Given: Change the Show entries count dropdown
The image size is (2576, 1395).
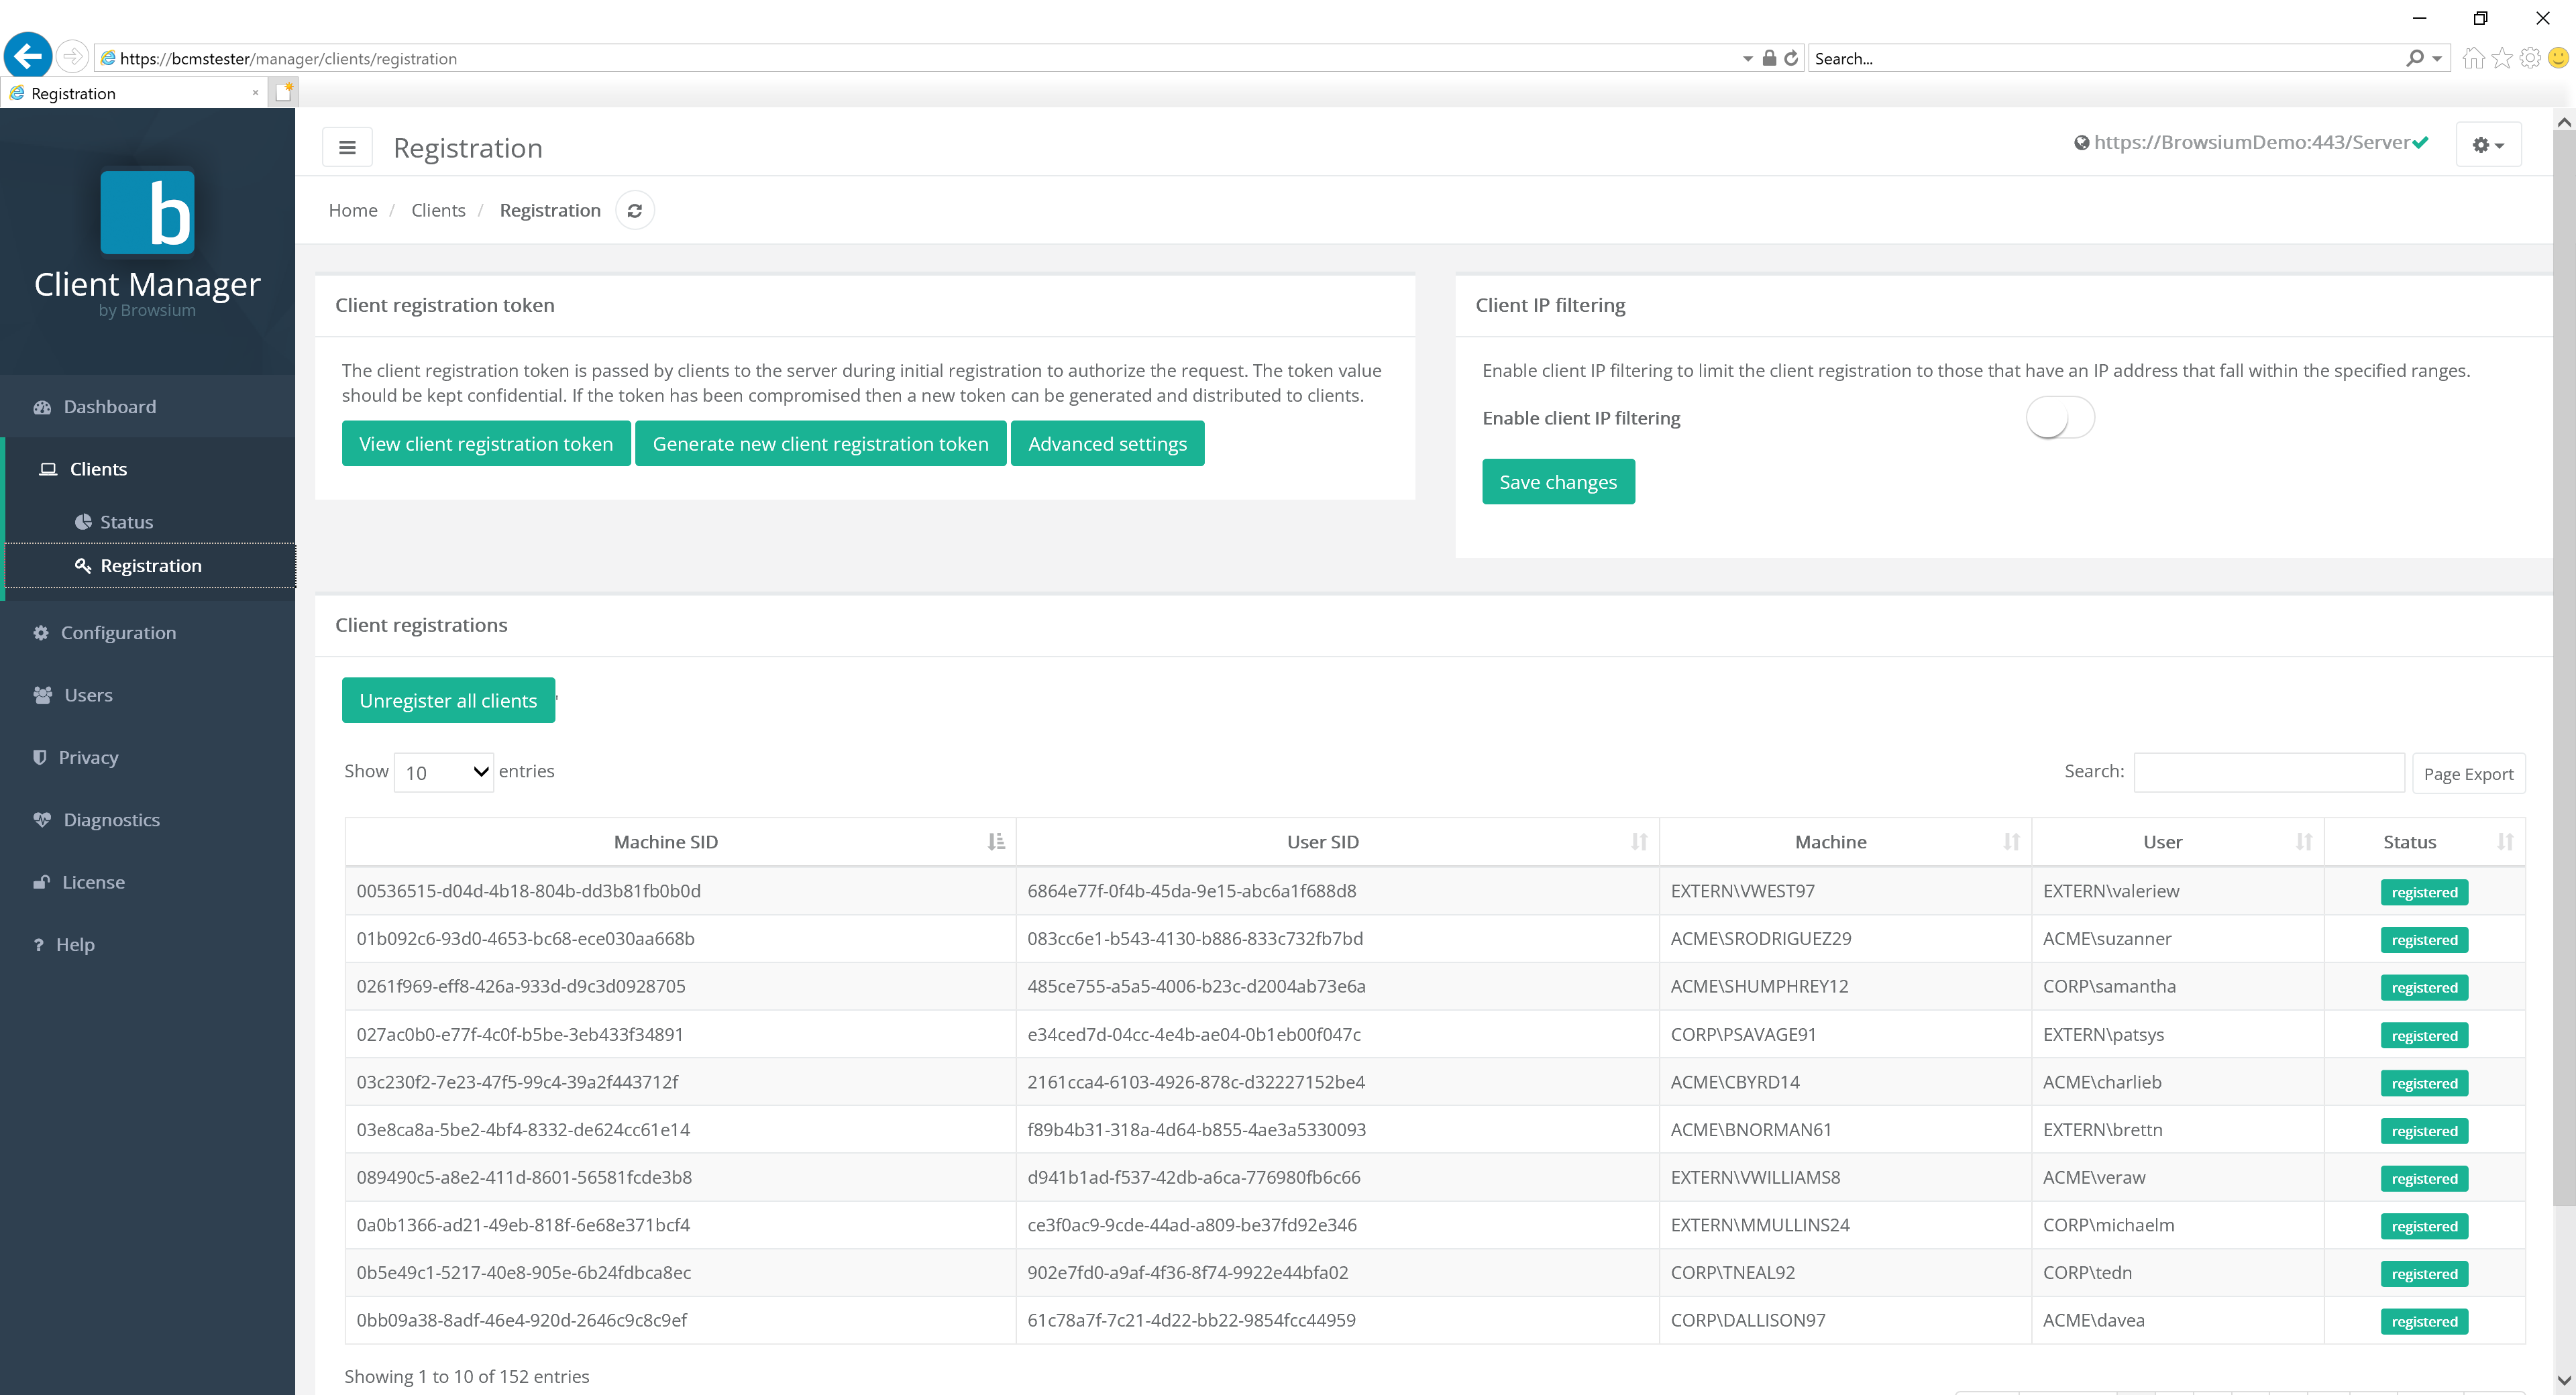Looking at the screenshot, I should coord(443,771).
